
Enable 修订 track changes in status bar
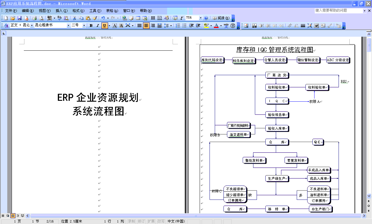click(x=142, y=221)
